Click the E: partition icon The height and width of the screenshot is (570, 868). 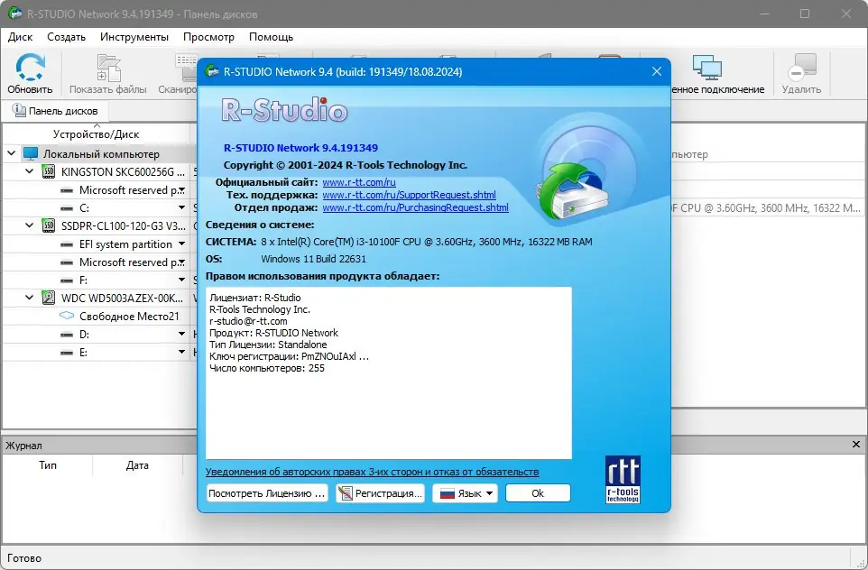[67, 353]
